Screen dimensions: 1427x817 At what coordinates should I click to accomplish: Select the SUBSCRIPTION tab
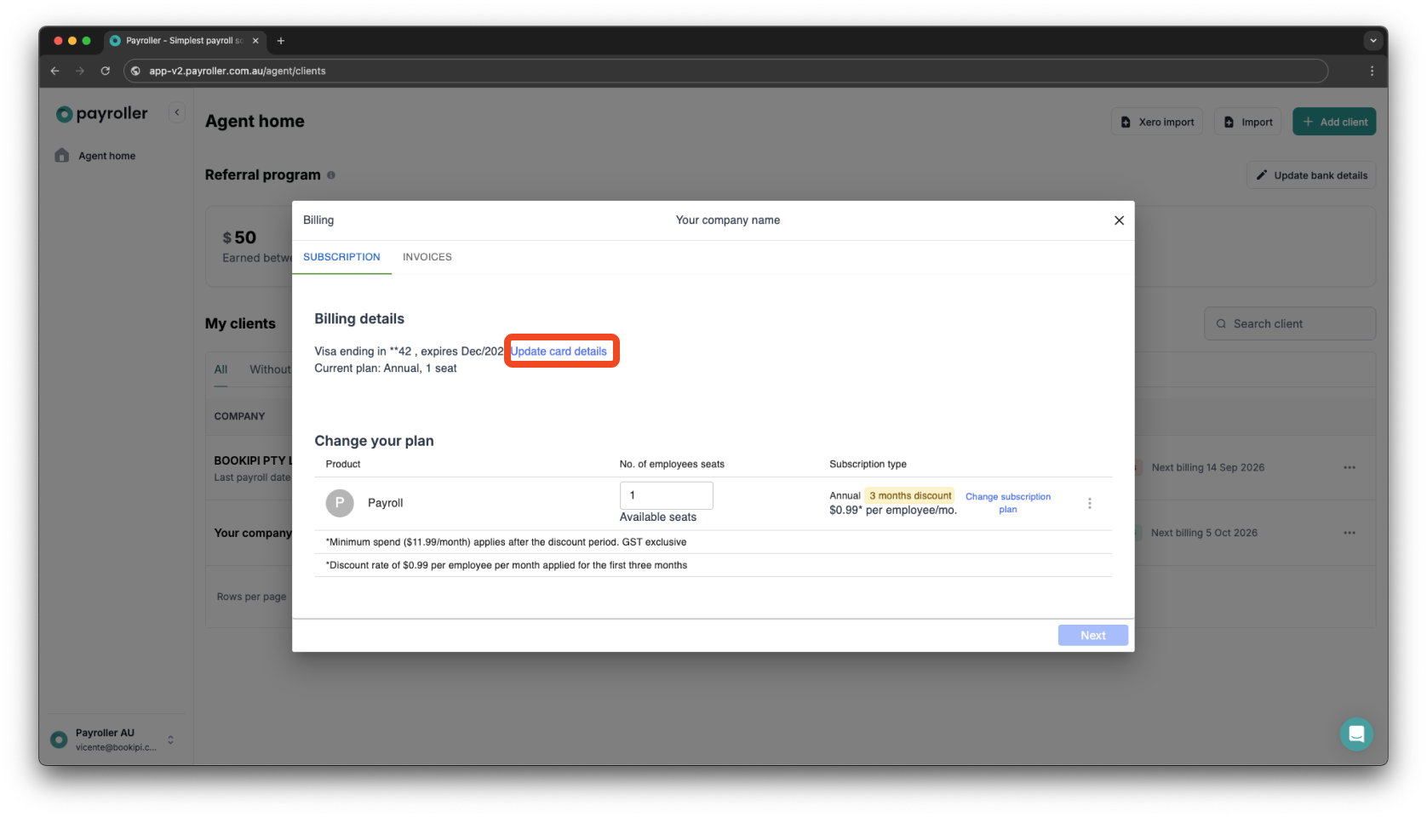coord(341,257)
